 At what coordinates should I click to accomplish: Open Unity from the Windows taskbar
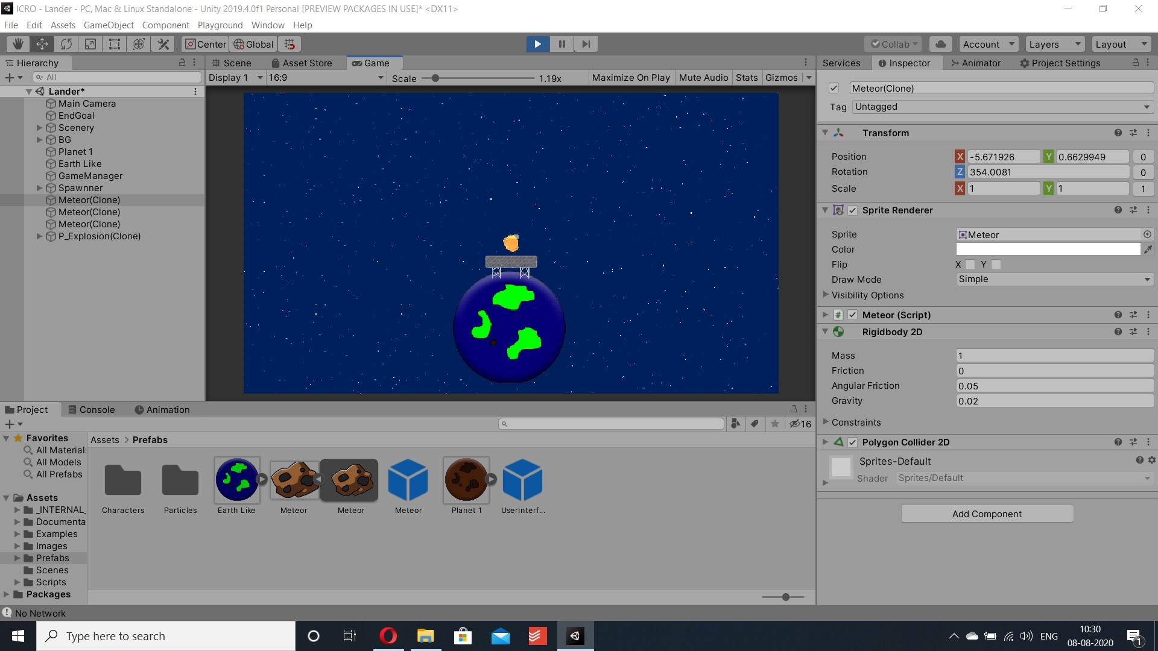[x=575, y=636]
